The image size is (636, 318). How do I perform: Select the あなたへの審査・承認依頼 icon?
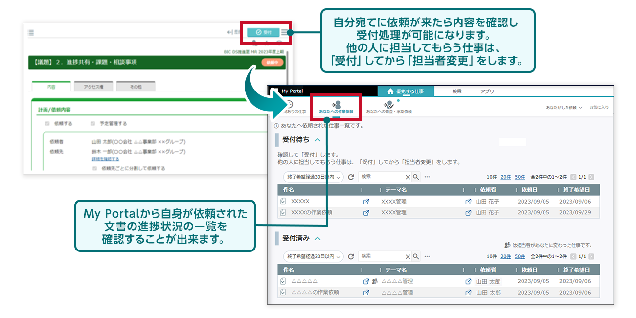coord(388,105)
